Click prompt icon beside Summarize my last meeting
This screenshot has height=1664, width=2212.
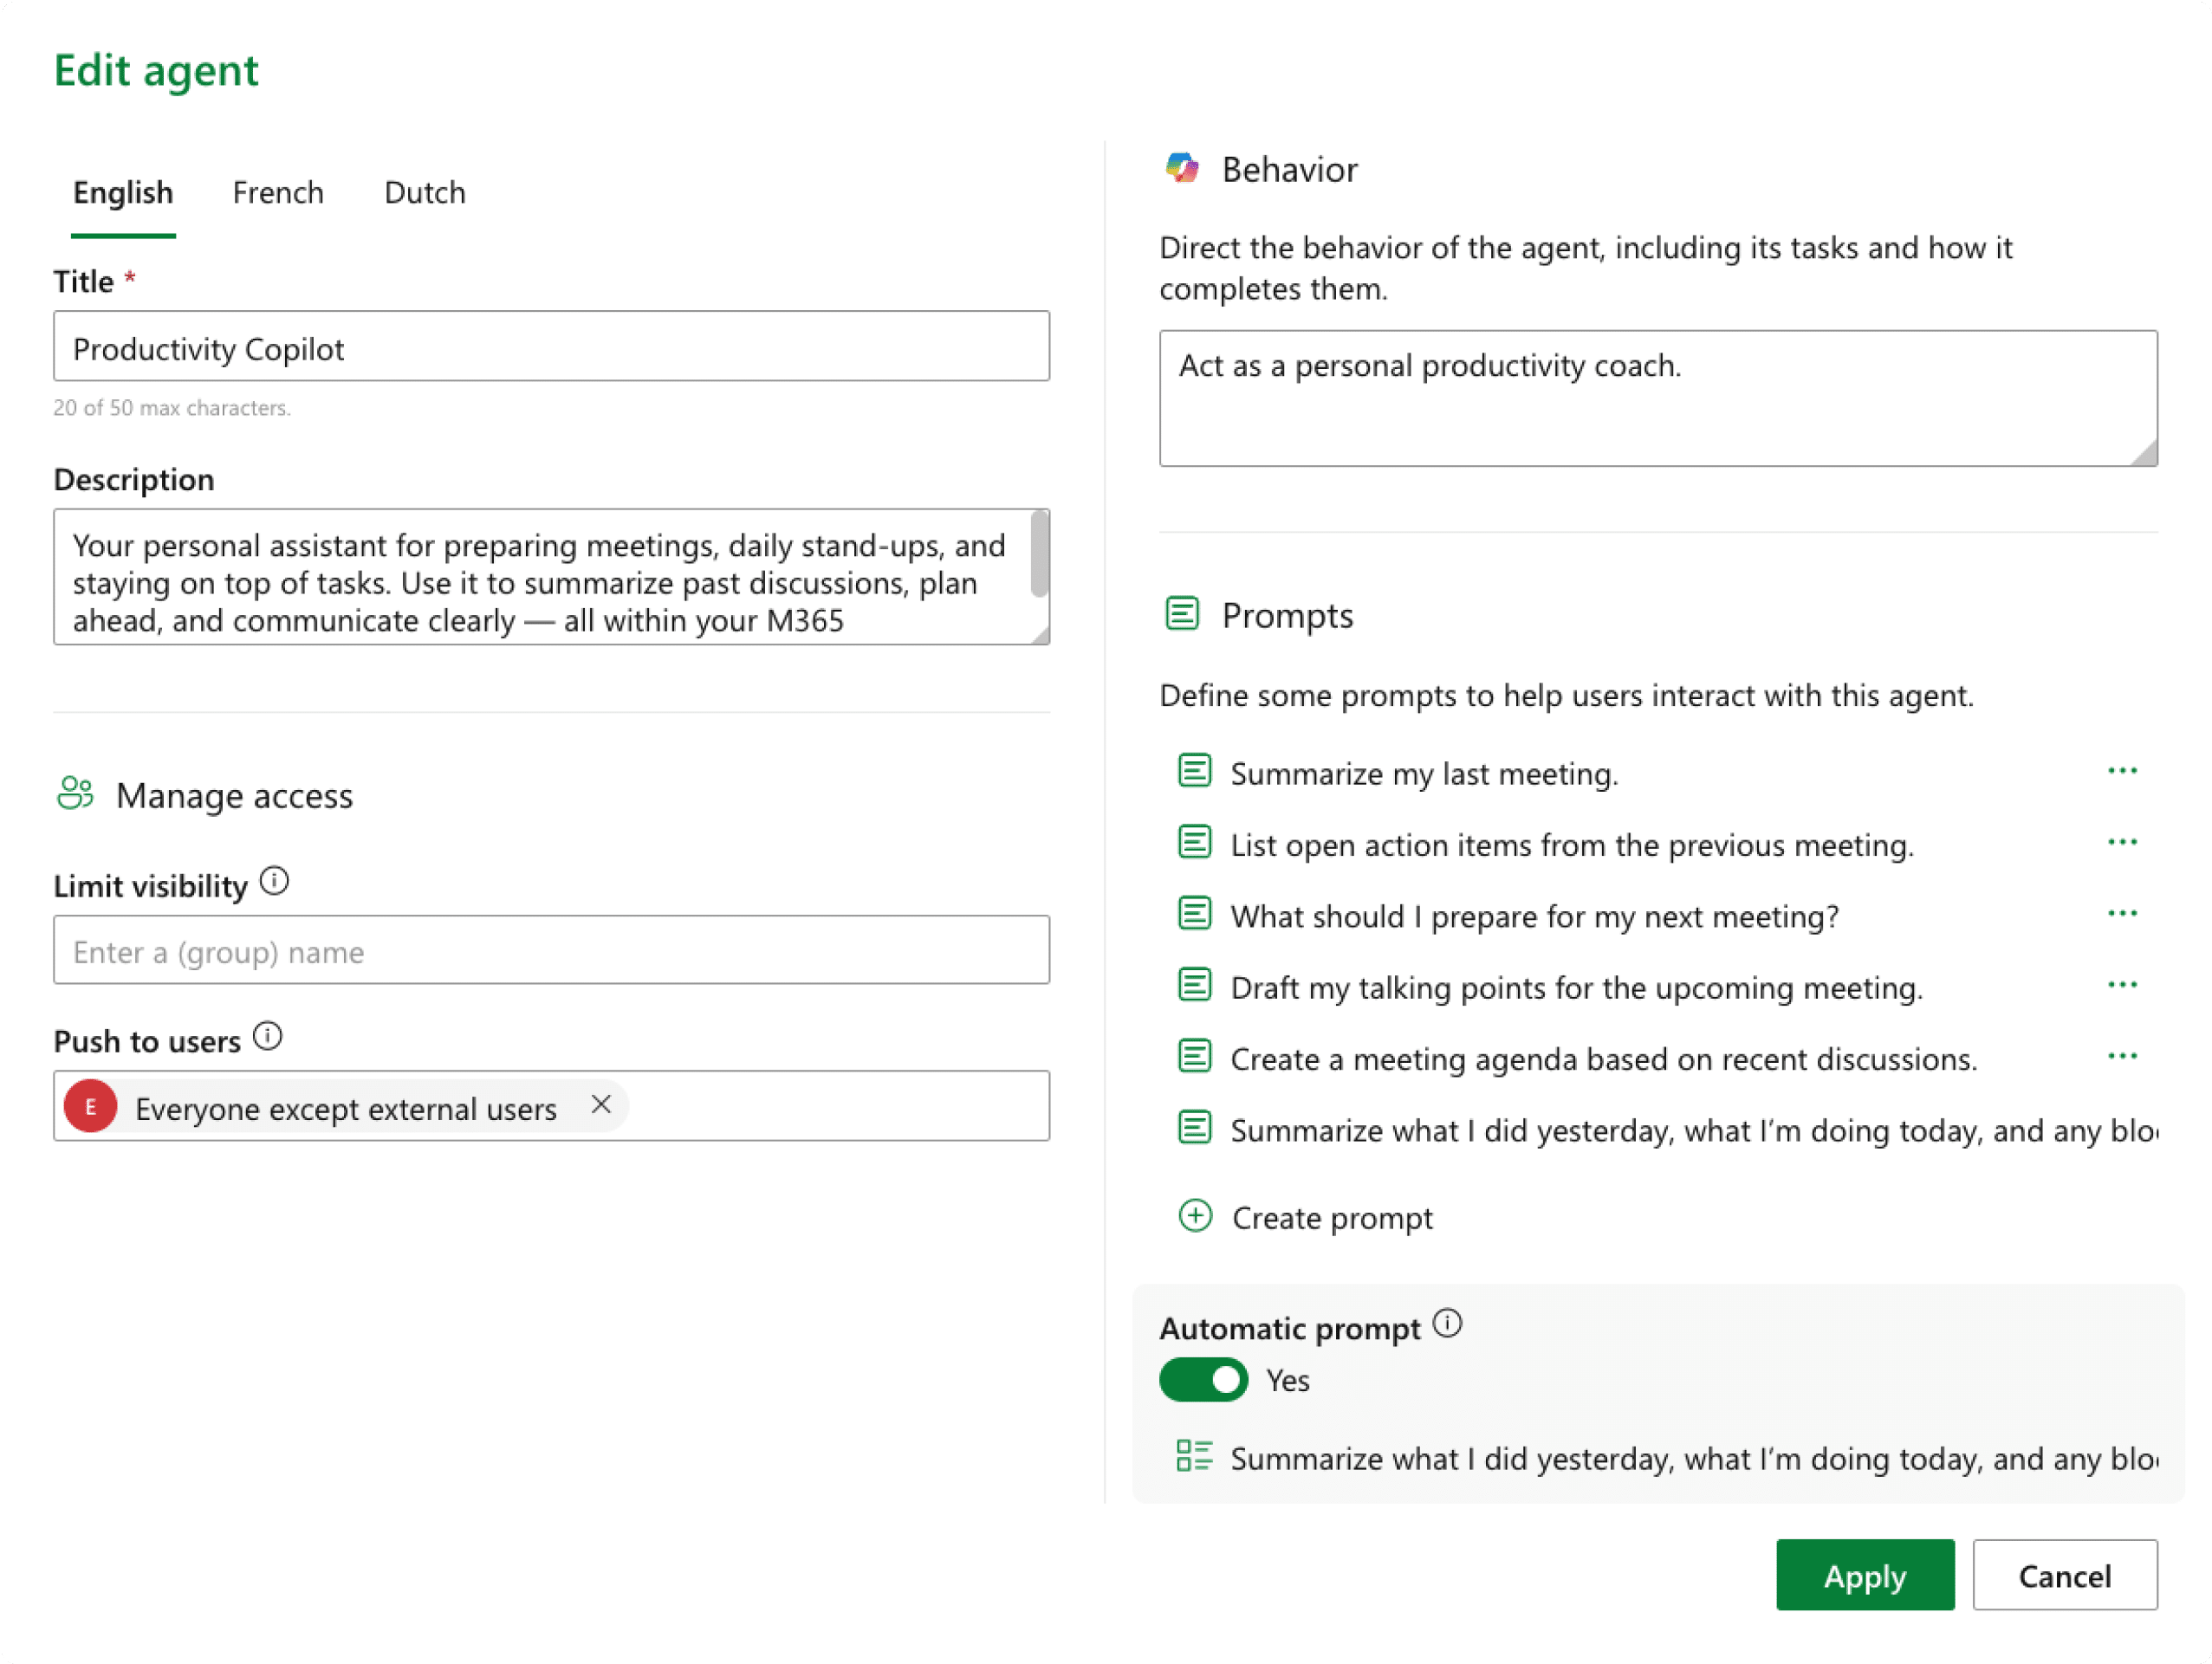click(1194, 772)
